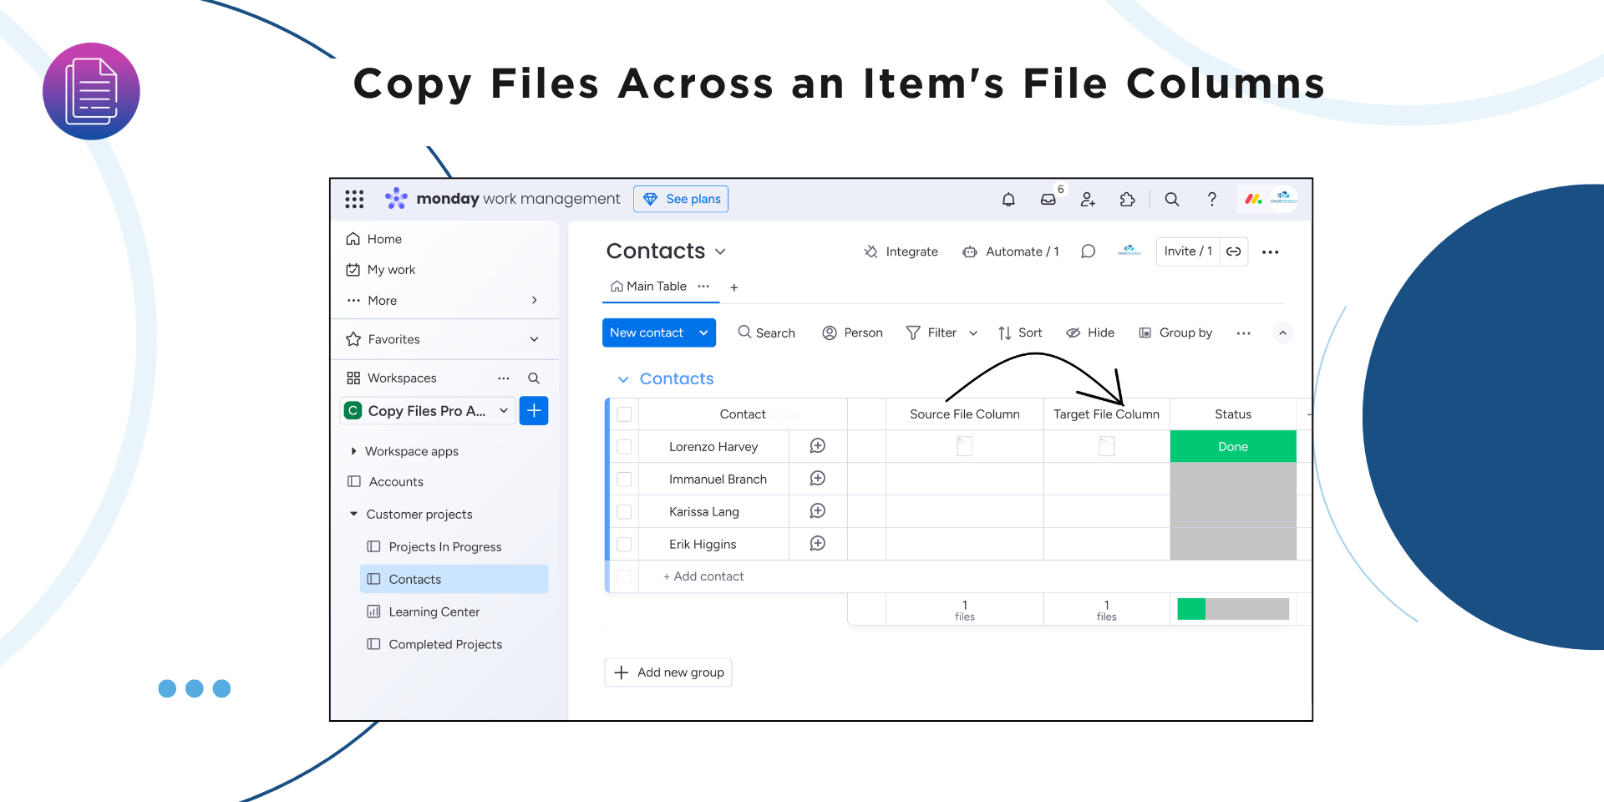Expand the More menu in sidebar
The image size is (1604, 802).
[534, 300]
